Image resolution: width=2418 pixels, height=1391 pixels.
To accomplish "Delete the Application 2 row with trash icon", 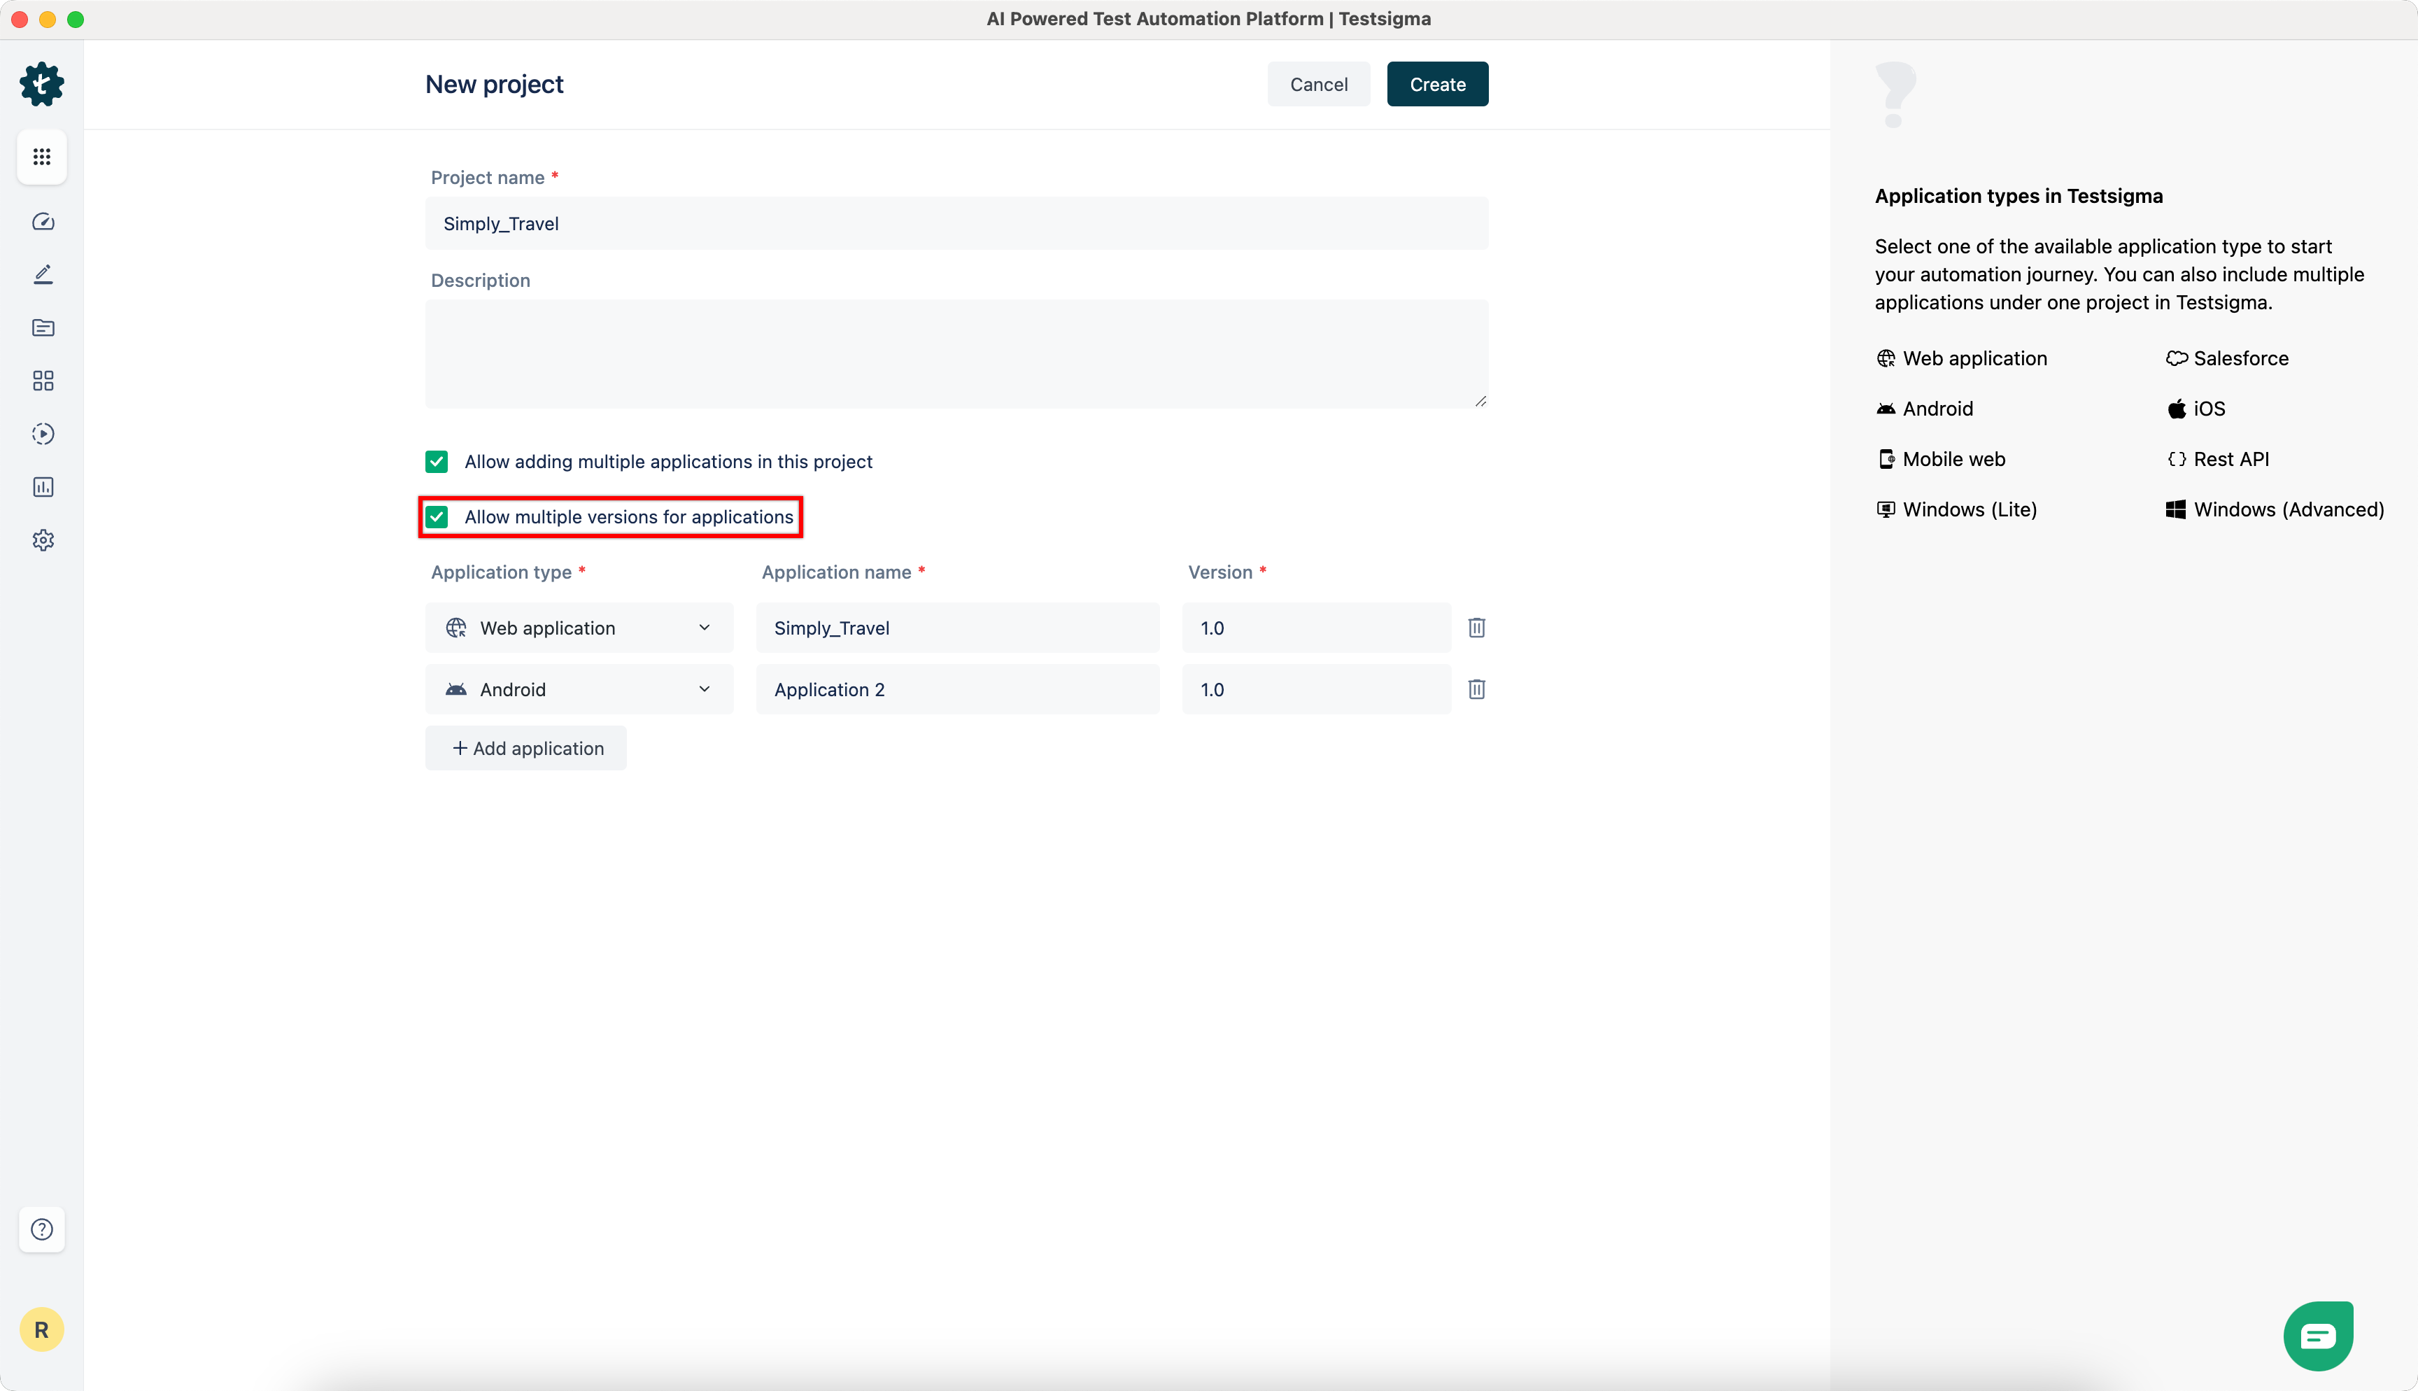I will click(1476, 689).
